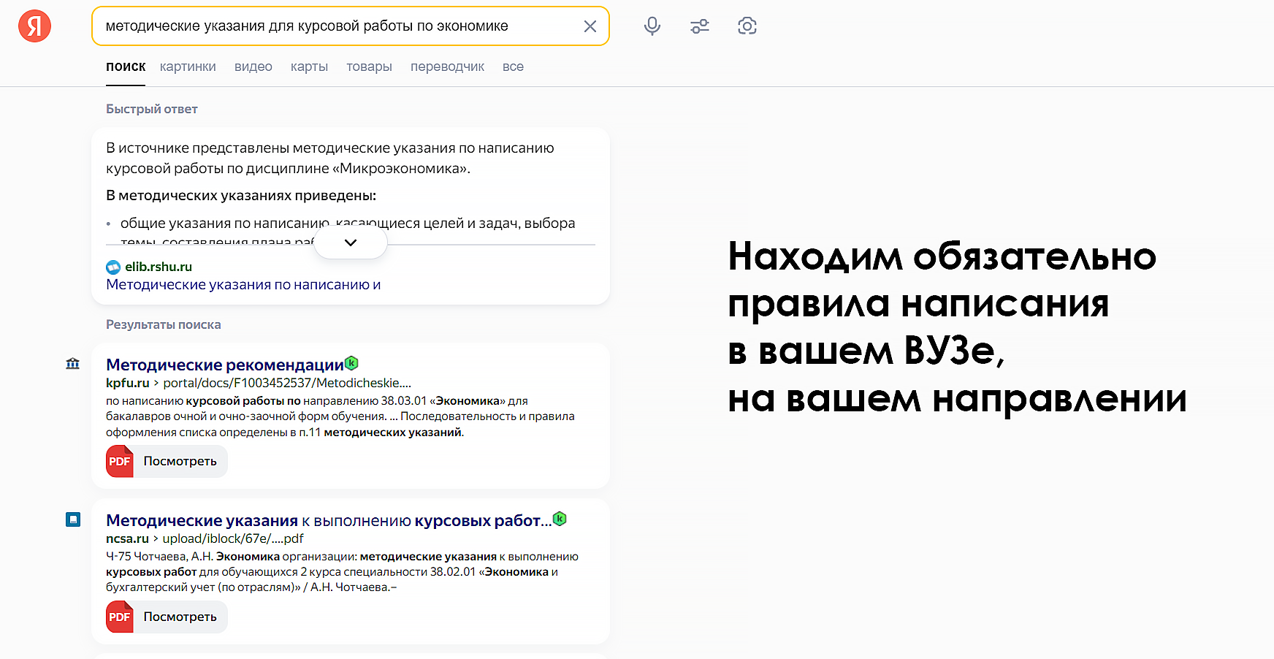Click the 'В методических указаниях приведены:' text
The image size is (1274, 659).
[241, 195]
